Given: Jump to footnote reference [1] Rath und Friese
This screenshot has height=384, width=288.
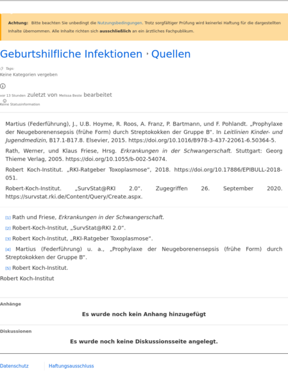Looking at the screenshot, I should coord(8,218).
